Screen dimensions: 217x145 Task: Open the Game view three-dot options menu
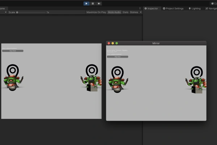(x=140, y=8)
